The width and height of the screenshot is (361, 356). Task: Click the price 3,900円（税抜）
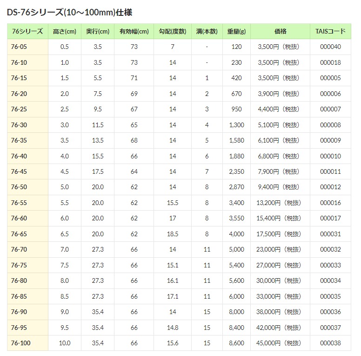pos(279,94)
